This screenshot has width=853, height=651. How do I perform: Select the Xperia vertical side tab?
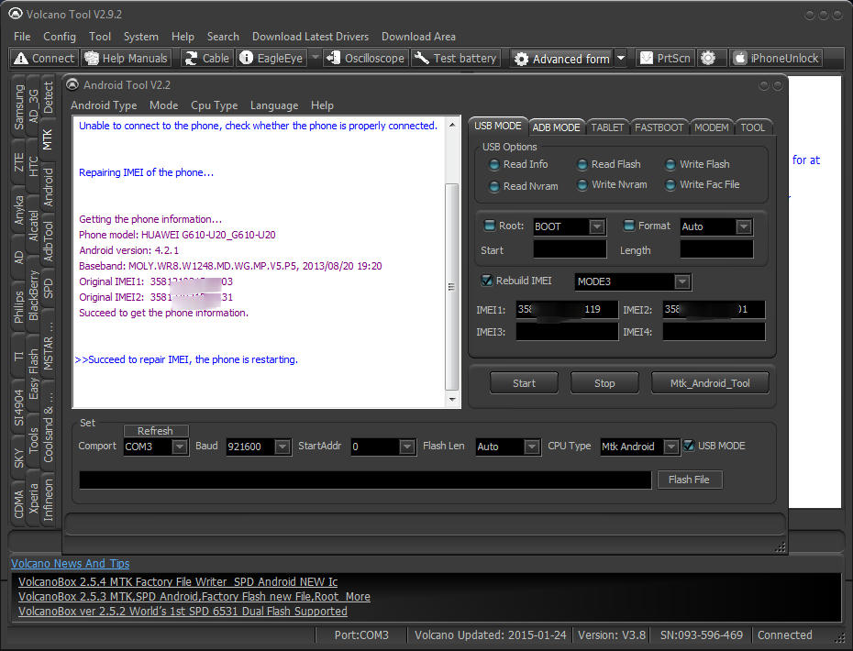pos(34,499)
